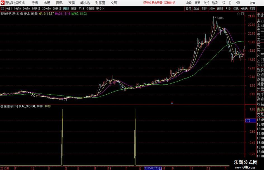The height and width of the screenshot is (170, 264).
Task: Switch to the 周线 weekly period
Action: tap(73, 9)
